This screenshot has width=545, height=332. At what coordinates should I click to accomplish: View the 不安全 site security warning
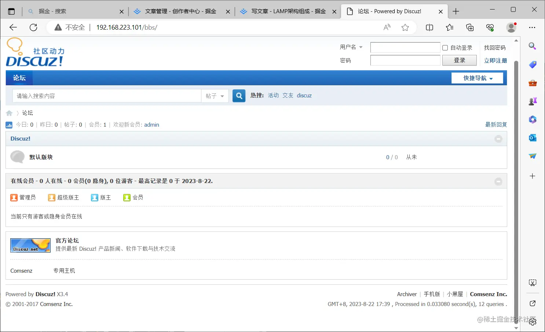click(x=70, y=27)
